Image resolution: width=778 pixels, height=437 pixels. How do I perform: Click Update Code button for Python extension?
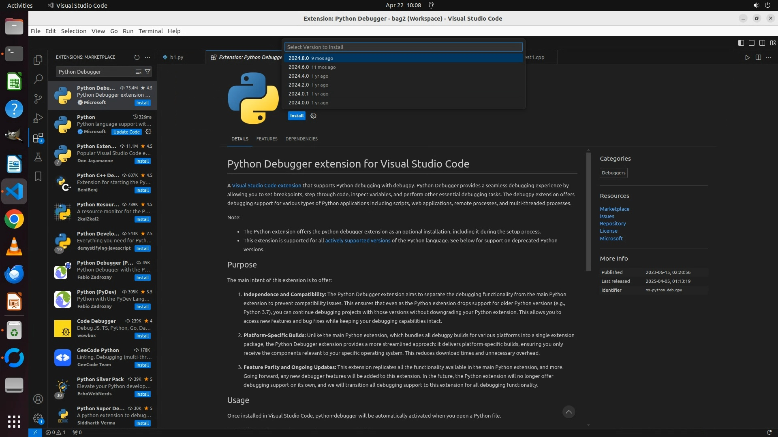(126, 132)
